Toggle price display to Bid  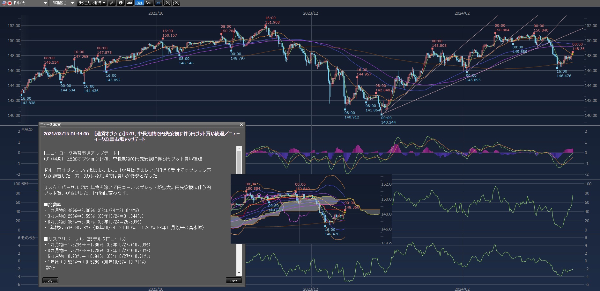[139, 3]
